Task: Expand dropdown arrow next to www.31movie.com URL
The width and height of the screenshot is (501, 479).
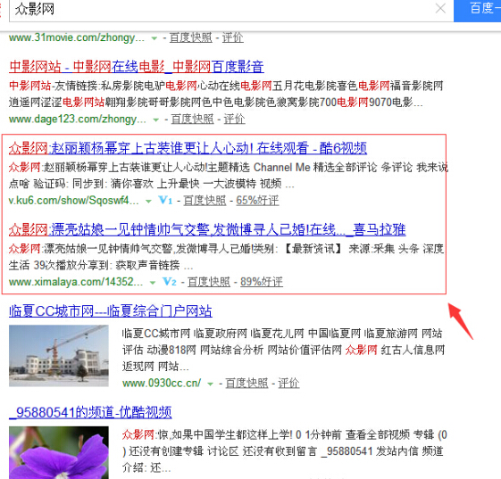Action: point(154,38)
